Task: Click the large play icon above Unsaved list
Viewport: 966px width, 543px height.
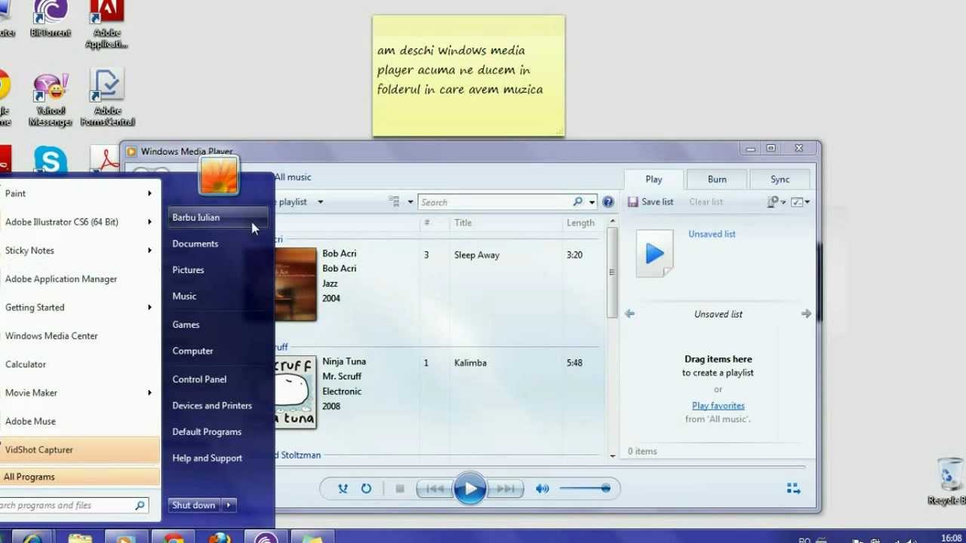Action: coord(654,253)
